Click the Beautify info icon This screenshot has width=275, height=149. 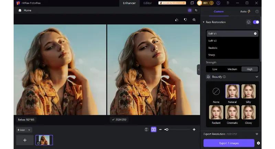click(x=224, y=77)
